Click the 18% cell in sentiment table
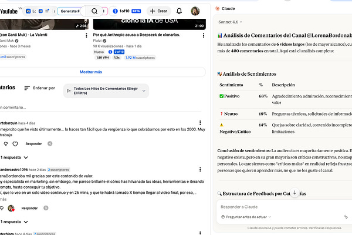352x235 pixels. coord(263,114)
